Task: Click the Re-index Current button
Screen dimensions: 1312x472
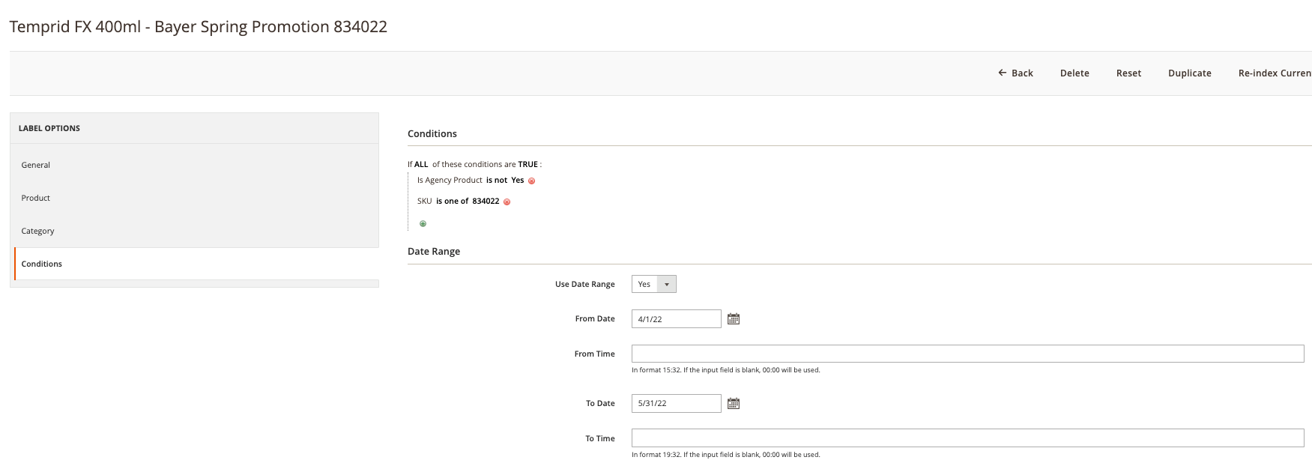Action: pos(1275,73)
